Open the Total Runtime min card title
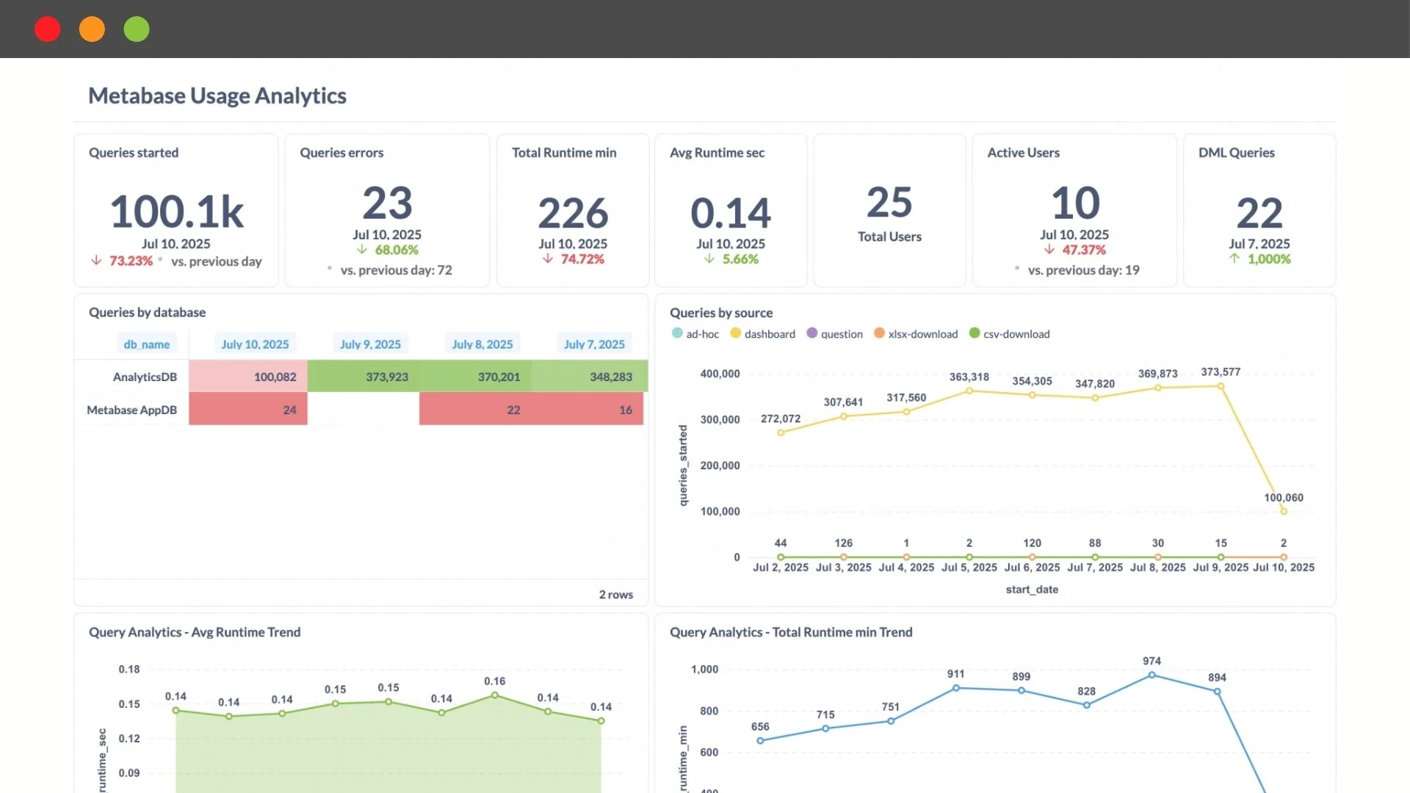 click(x=564, y=153)
